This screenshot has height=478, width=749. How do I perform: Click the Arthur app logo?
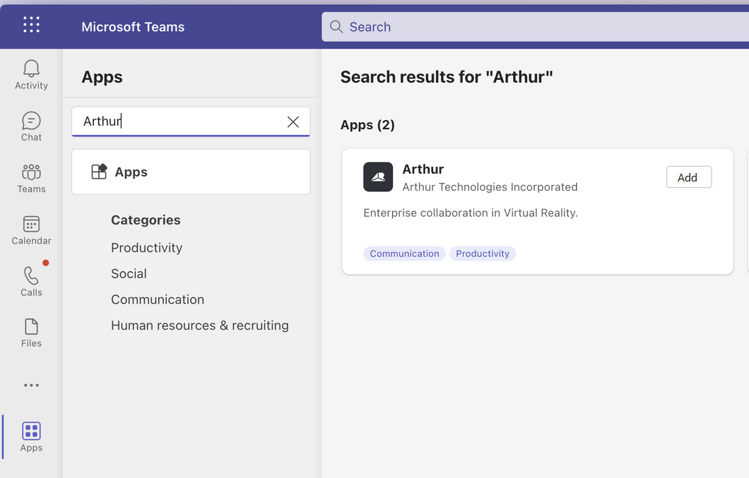(378, 177)
